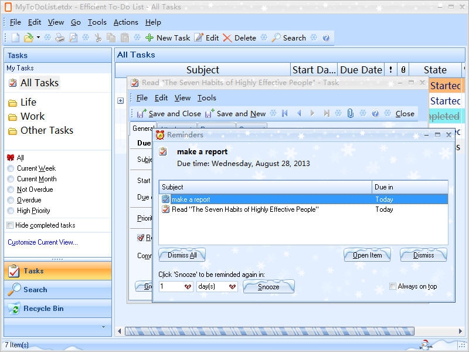Open the snooze number dropdown
469x352 pixels.
point(188,287)
